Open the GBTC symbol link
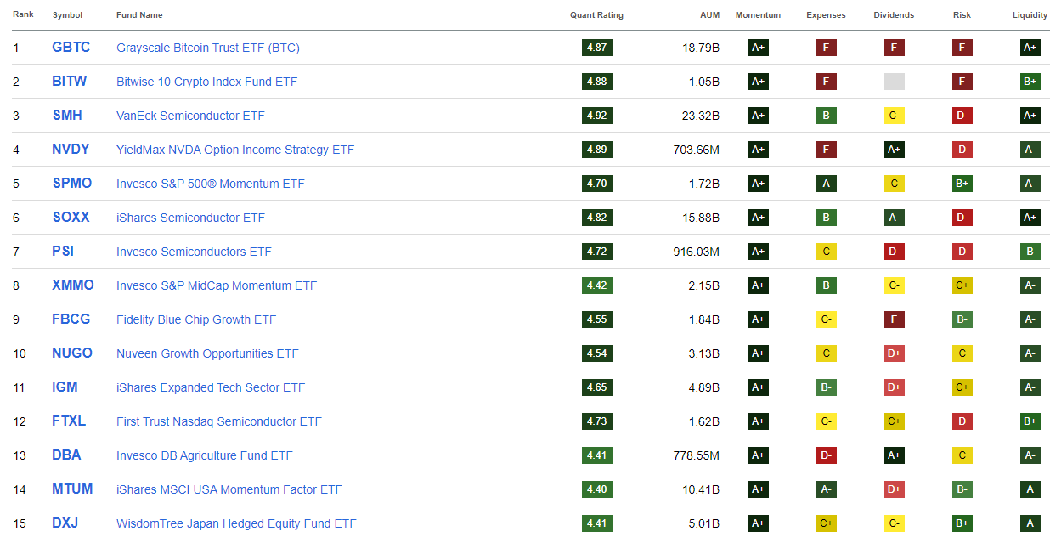 (x=71, y=48)
